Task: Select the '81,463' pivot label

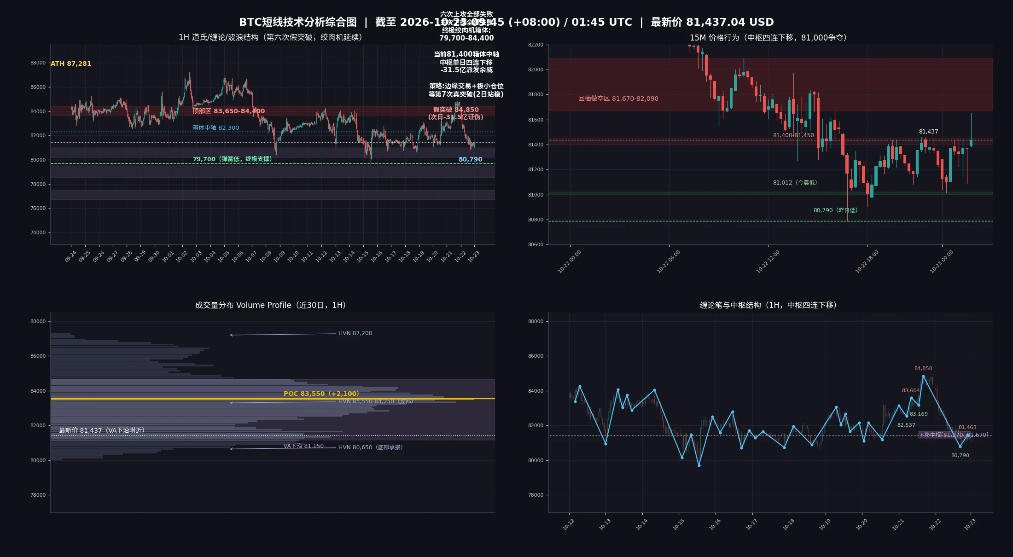Action: 967,428
